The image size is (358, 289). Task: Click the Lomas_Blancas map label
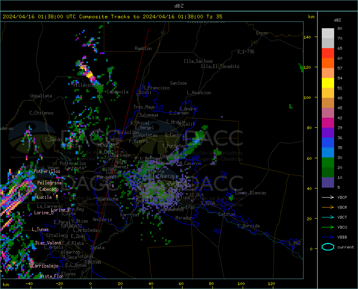(x=251, y=193)
